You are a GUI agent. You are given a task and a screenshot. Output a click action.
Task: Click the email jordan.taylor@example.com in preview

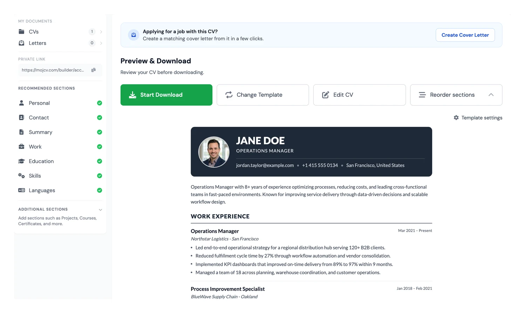coord(265,165)
